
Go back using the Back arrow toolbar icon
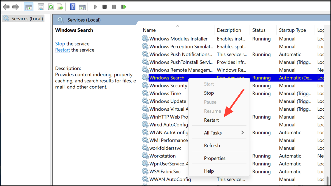tap(6, 7)
